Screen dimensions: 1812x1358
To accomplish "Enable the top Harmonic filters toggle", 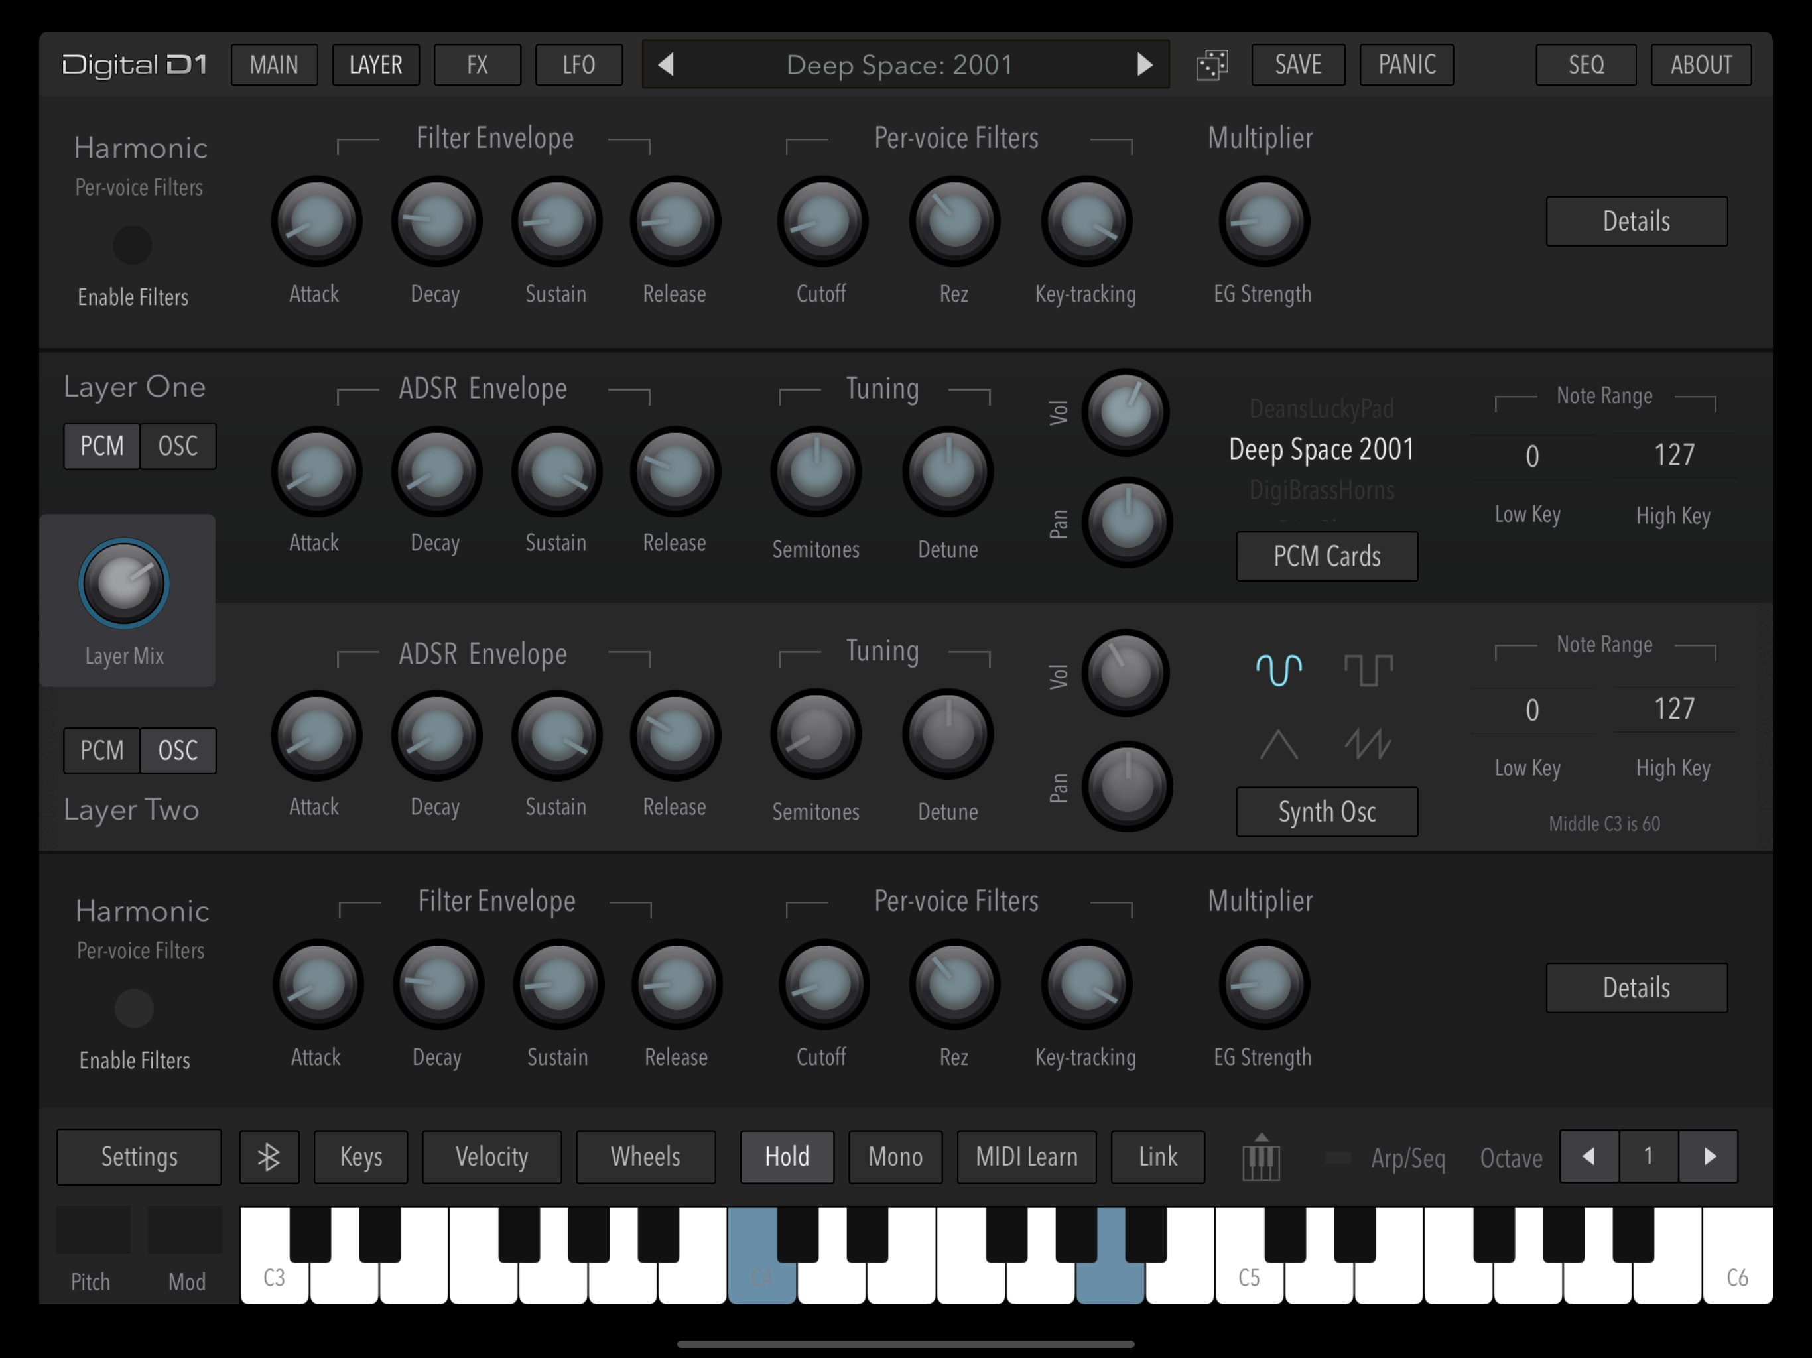I will [132, 244].
